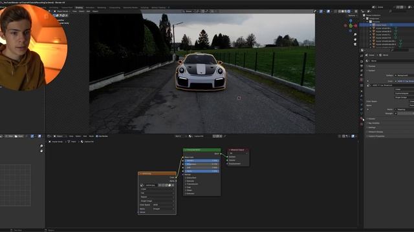Open the material Slot dropdown in node editor
Image resolution: width=414 pixels, height=232 pixels.
(181, 136)
